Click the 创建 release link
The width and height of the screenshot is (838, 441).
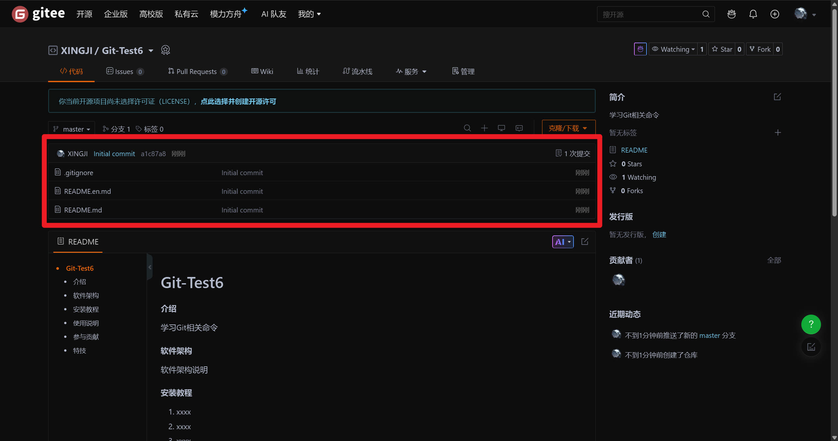point(659,234)
